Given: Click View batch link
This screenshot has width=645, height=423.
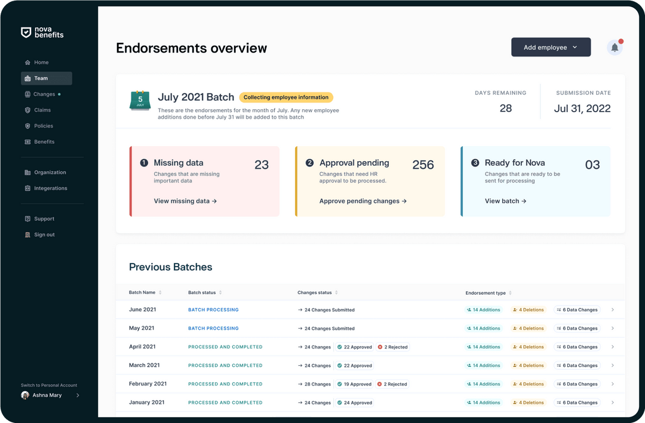Looking at the screenshot, I should pyautogui.click(x=505, y=201).
